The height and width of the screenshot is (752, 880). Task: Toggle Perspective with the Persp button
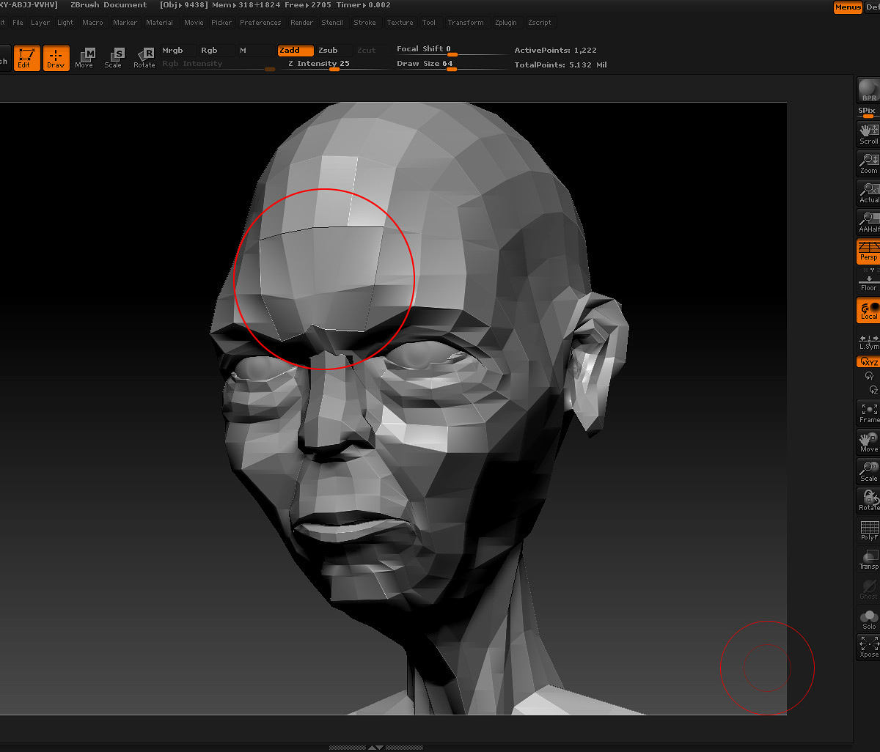[x=869, y=251]
